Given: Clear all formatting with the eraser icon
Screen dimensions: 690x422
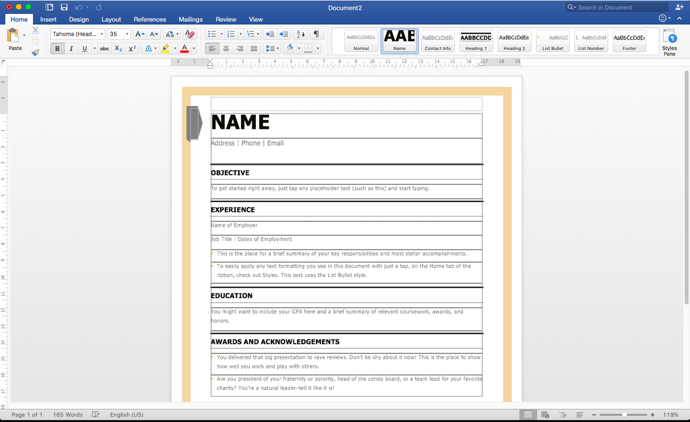Looking at the screenshot, I should point(190,34).
